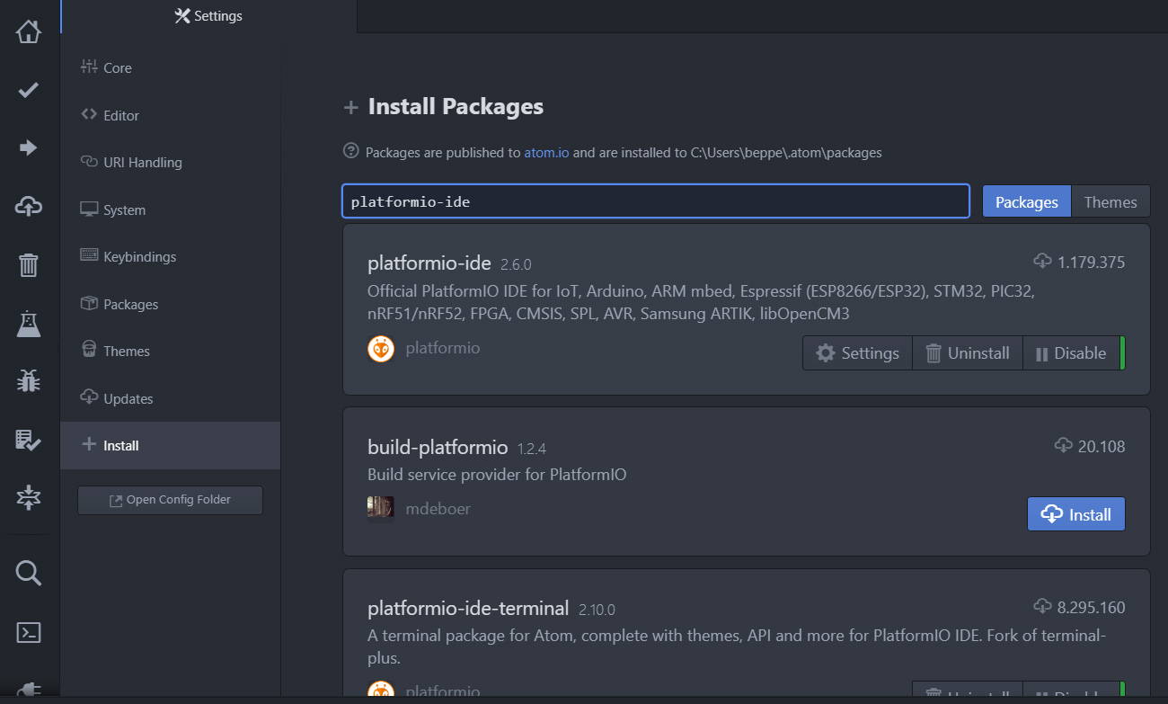This screenshot has width=1168, height=704.
Task: Open the terminal icon in left toolbar
Action: [29, 632]
